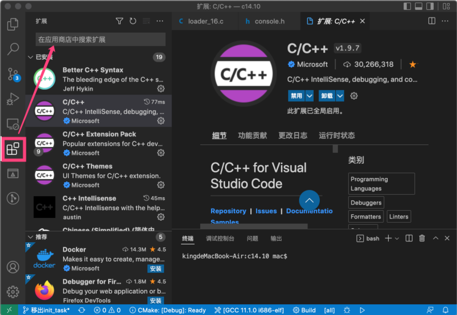
Task: Open Source Control with 3 pending changes
Action: click(x=13, y=74)
